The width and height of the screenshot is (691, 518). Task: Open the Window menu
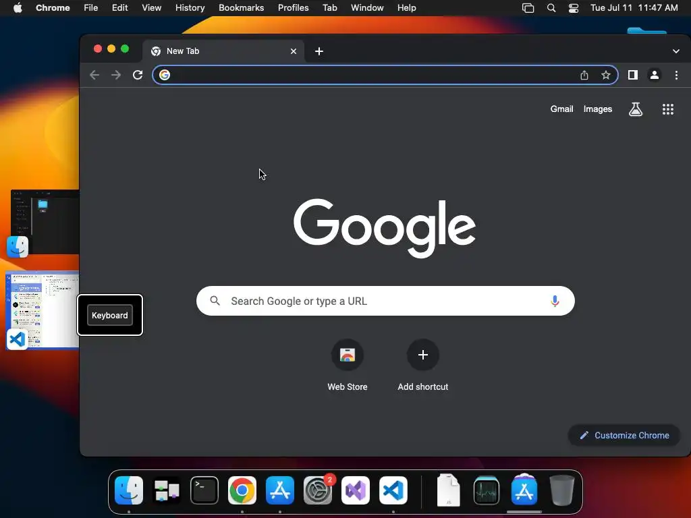click(367, 8)
